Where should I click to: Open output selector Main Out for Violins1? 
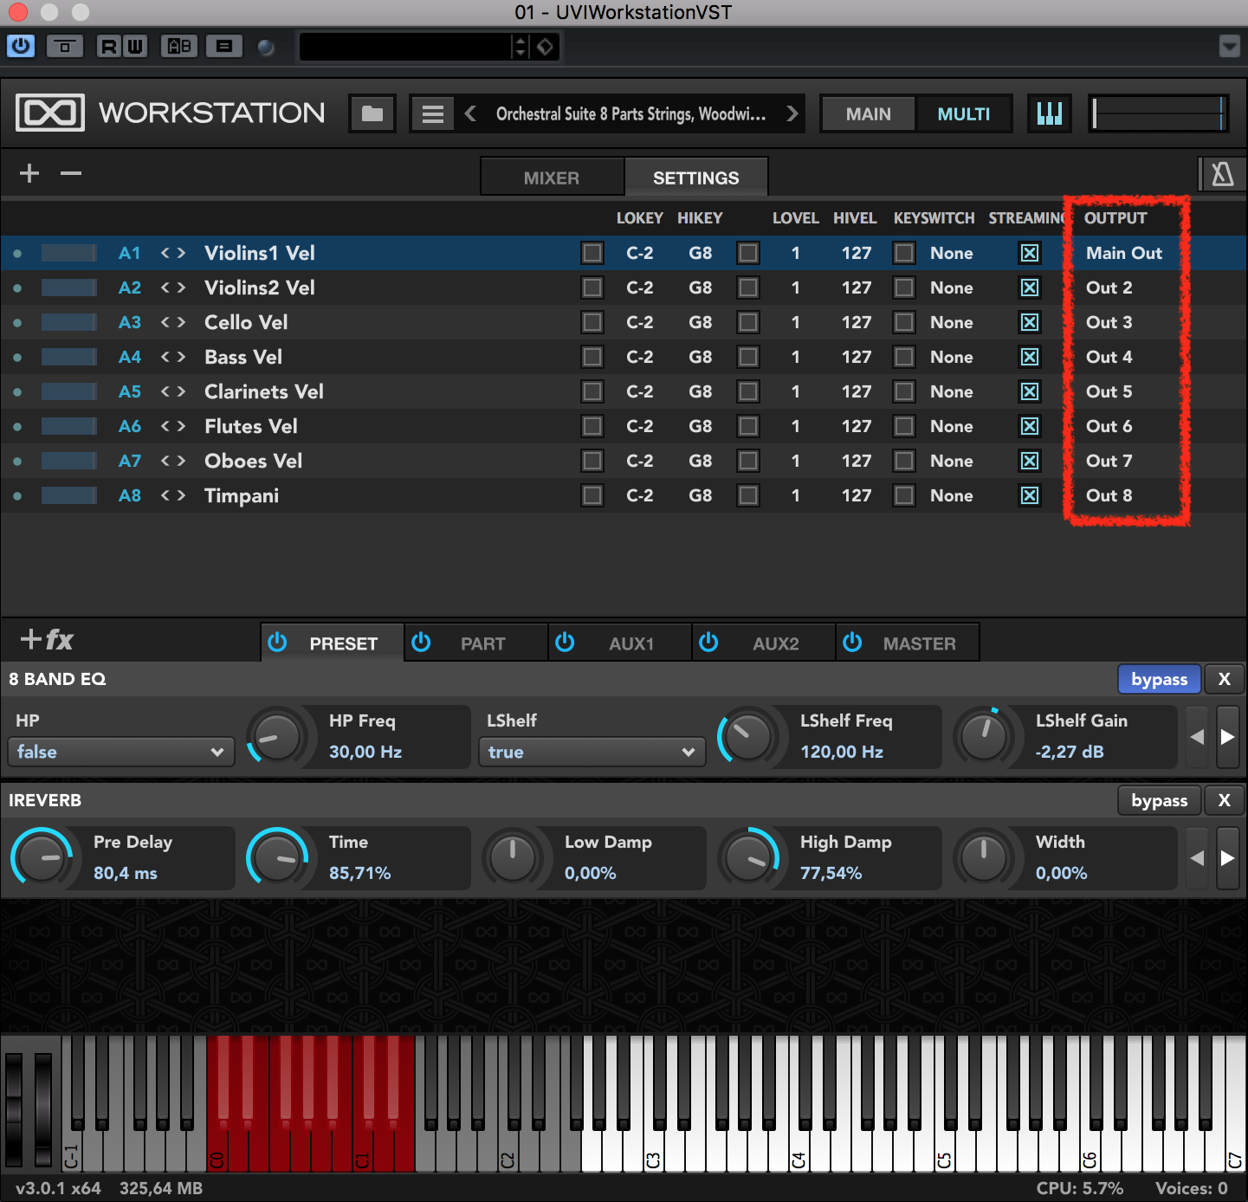[x=1123, y=253]
